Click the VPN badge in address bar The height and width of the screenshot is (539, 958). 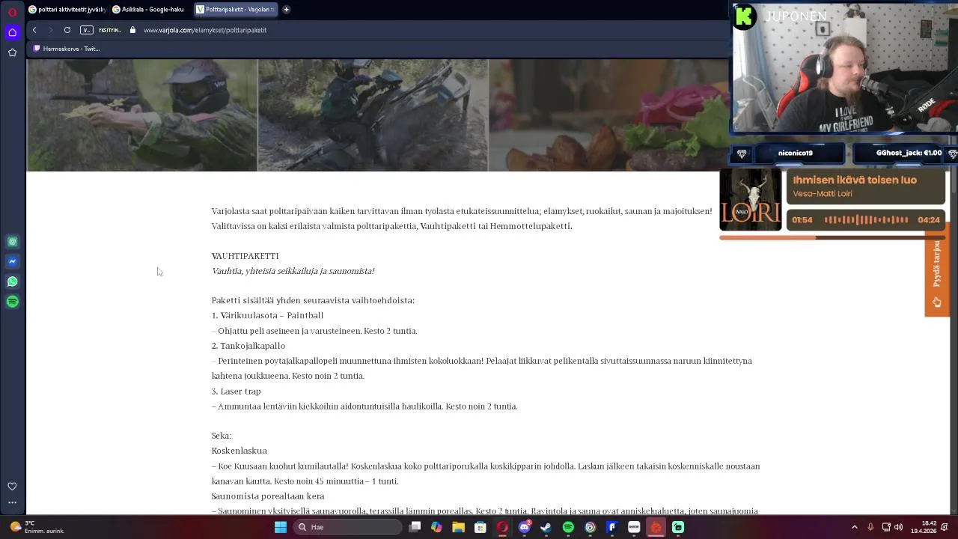[x=87, y=30]
